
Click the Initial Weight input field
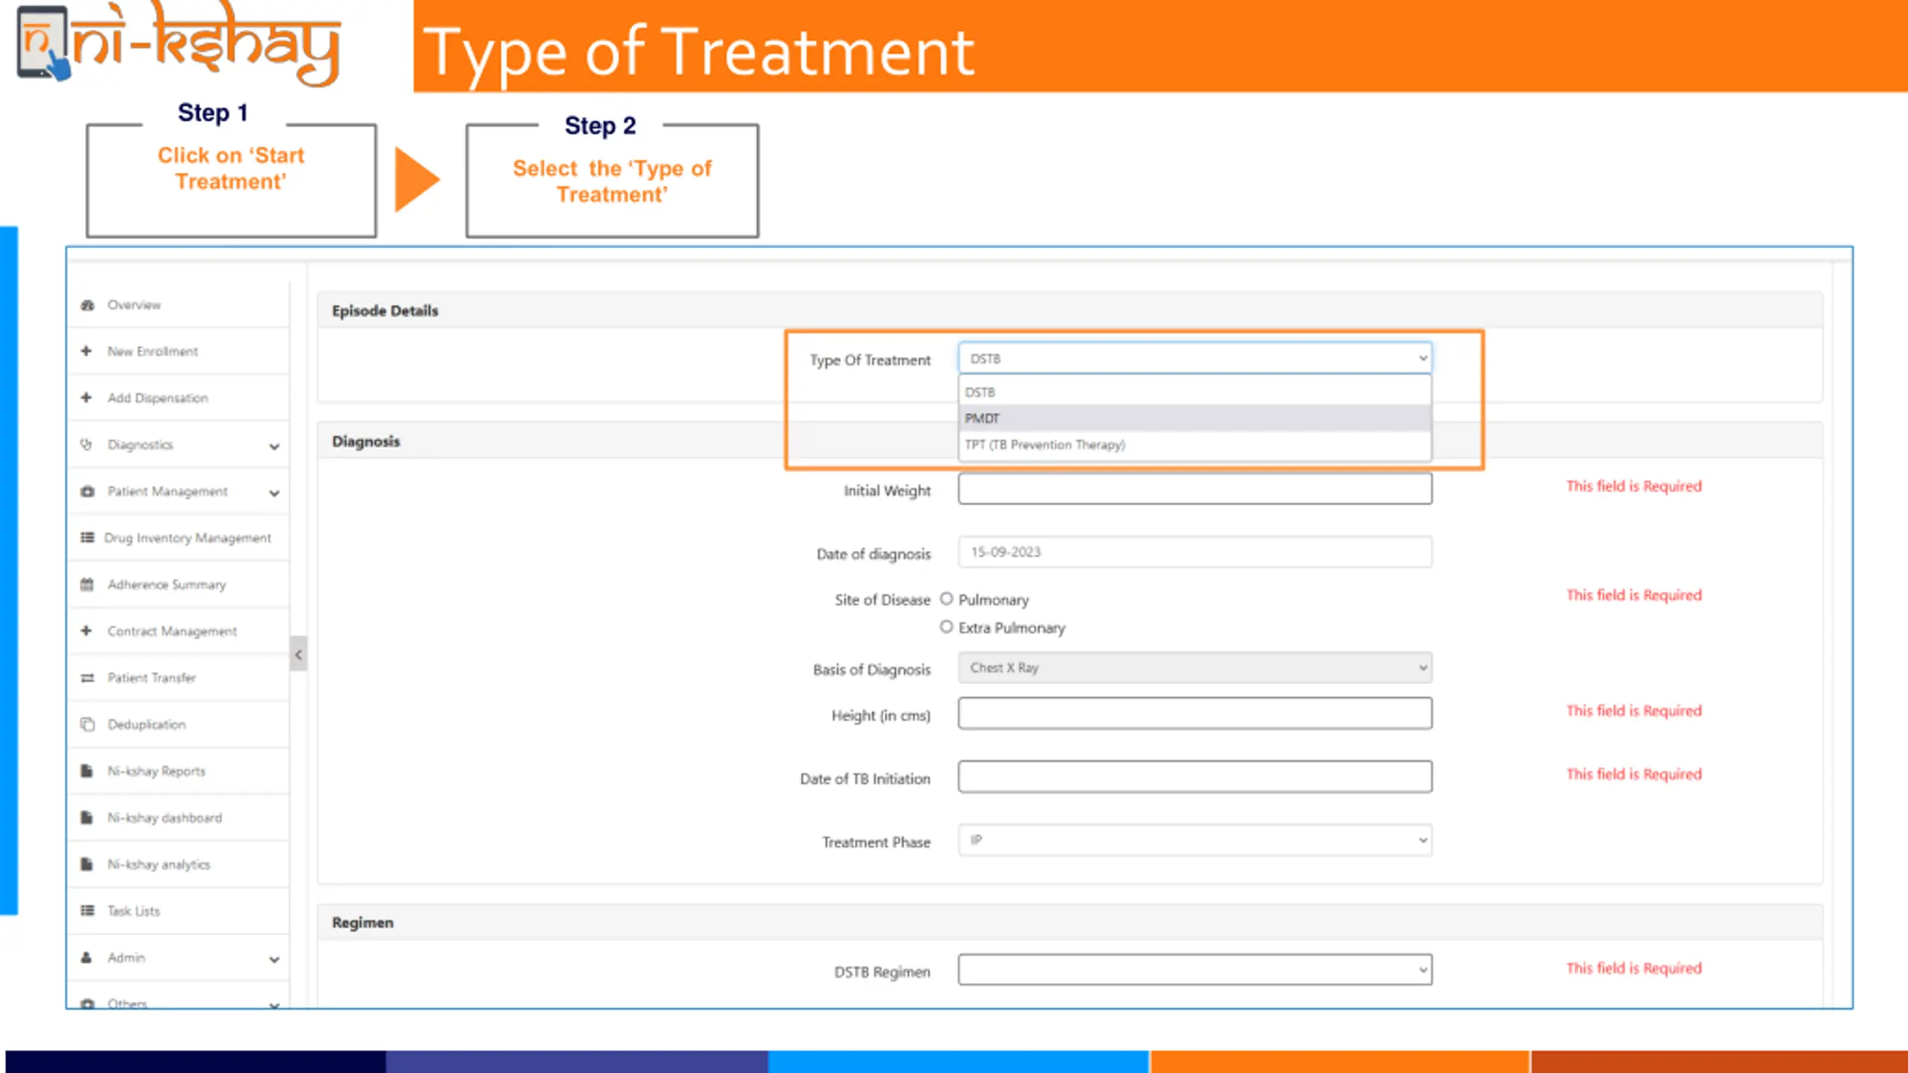coord(1194,489)
